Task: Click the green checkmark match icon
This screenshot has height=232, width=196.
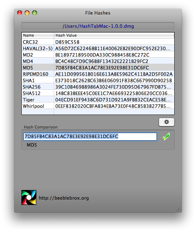Action: pos(166,136)
